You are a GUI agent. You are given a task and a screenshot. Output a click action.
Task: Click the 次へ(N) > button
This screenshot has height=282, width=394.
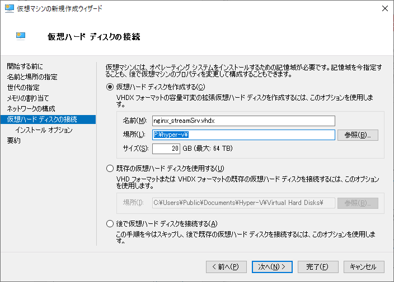(x=272, y=266)
